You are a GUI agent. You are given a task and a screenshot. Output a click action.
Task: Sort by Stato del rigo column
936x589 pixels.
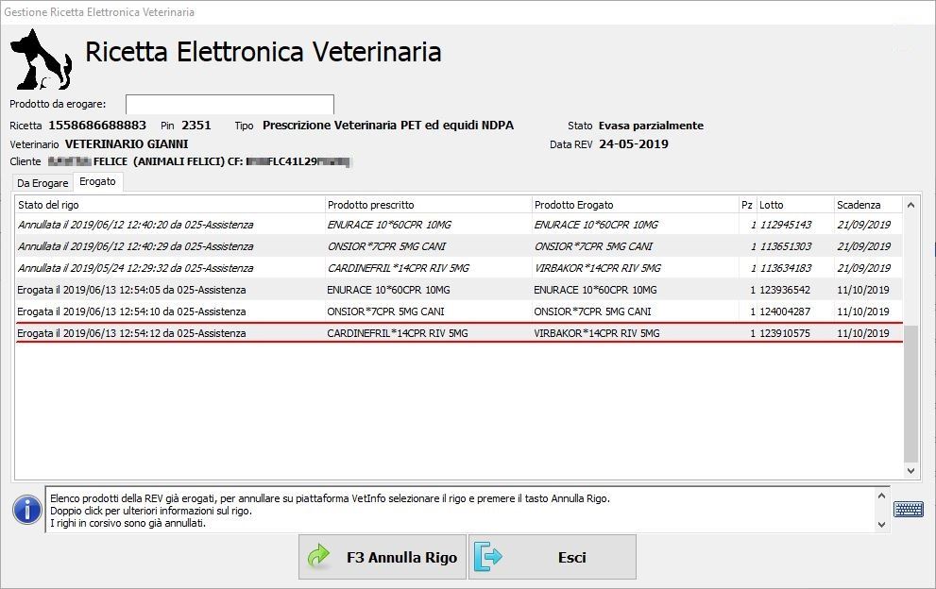pyautogui.click(x=170, y=205)
